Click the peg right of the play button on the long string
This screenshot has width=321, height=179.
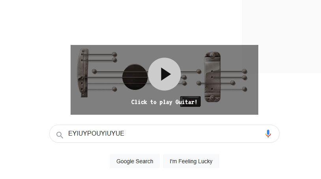click(x=199, y=71)
